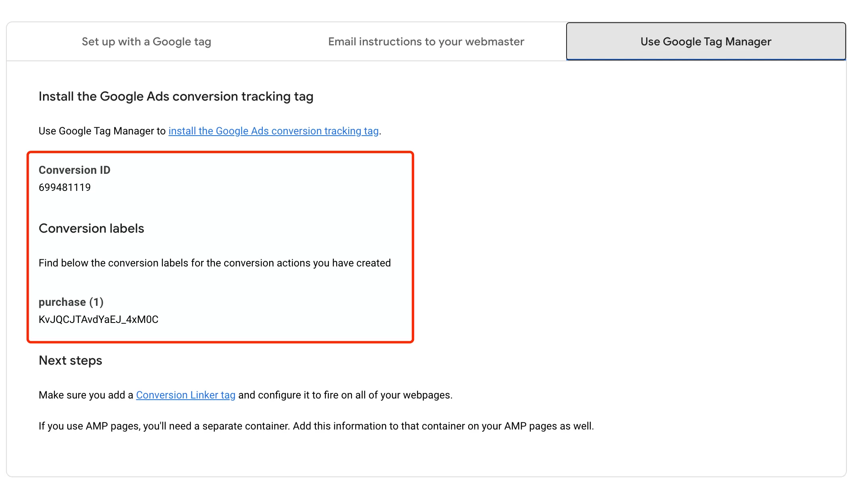Click the Conversion ID heading

point(74,170)
